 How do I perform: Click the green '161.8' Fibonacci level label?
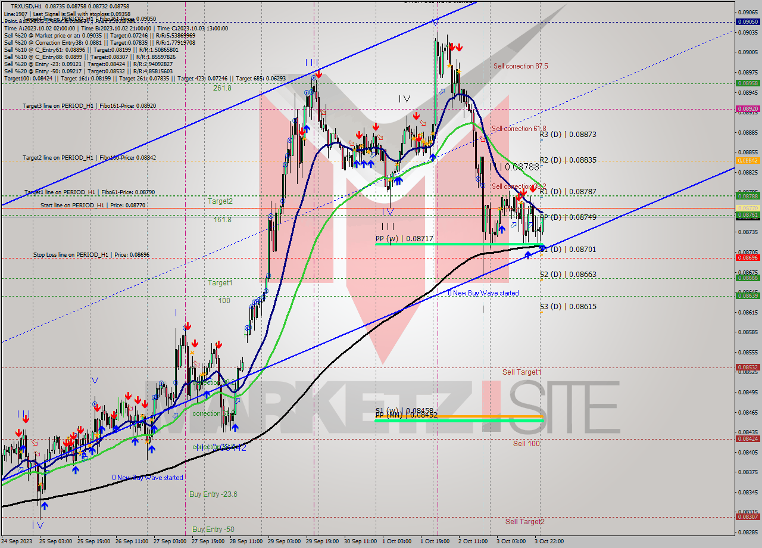pyautogui.click(x=223, y=220)
